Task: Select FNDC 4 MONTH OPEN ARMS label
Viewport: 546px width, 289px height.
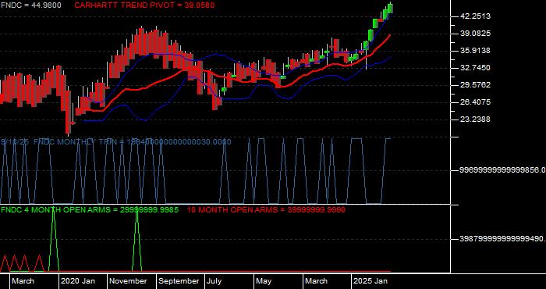Action: (90, 210)
